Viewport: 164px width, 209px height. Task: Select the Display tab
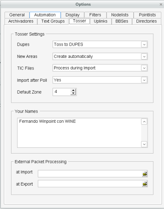(x=73, y=15)
